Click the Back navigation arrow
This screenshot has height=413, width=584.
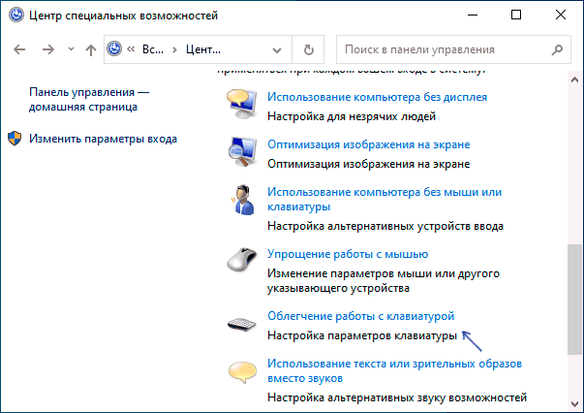(x=19, y=49)
